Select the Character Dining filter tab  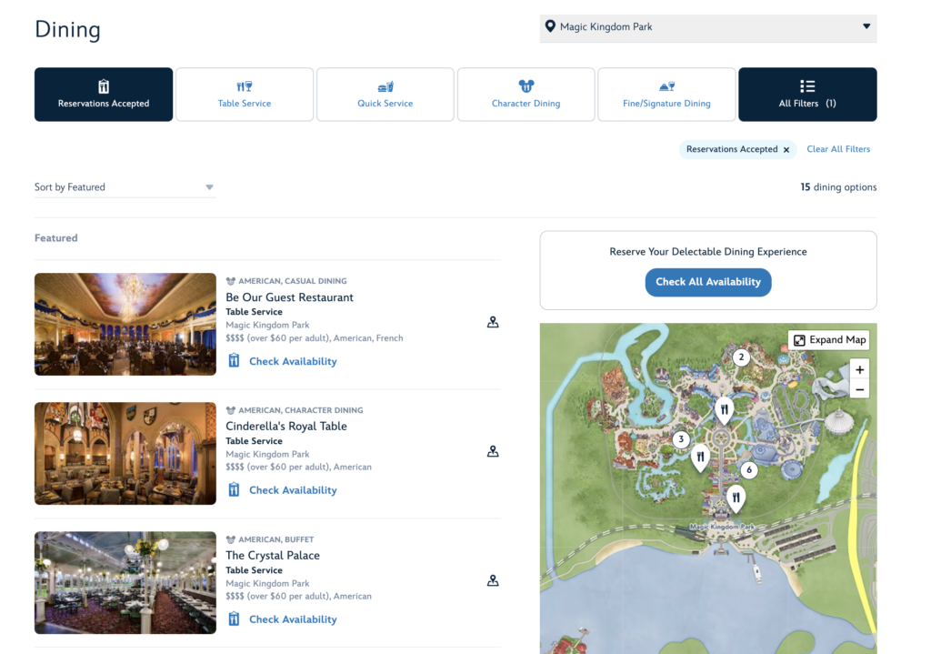coord(526,95)
